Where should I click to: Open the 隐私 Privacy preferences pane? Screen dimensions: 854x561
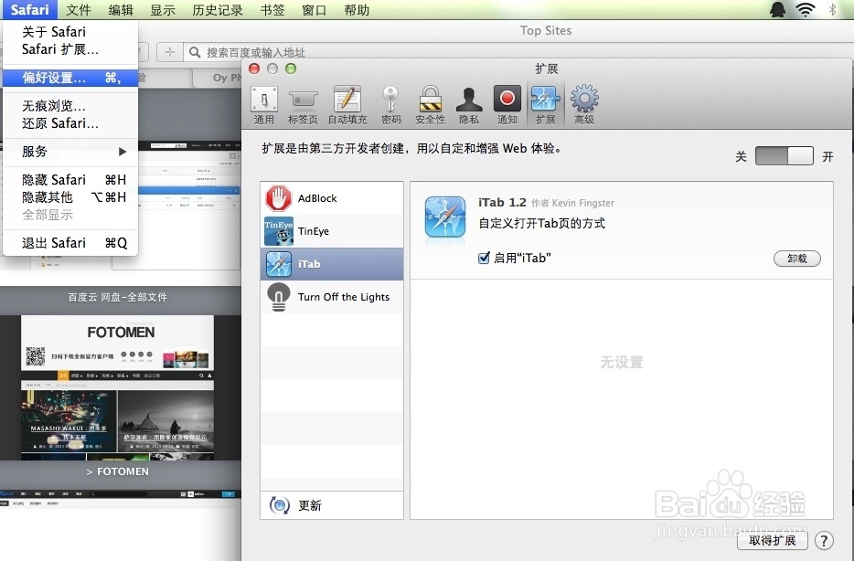click(x=469, y=106)
